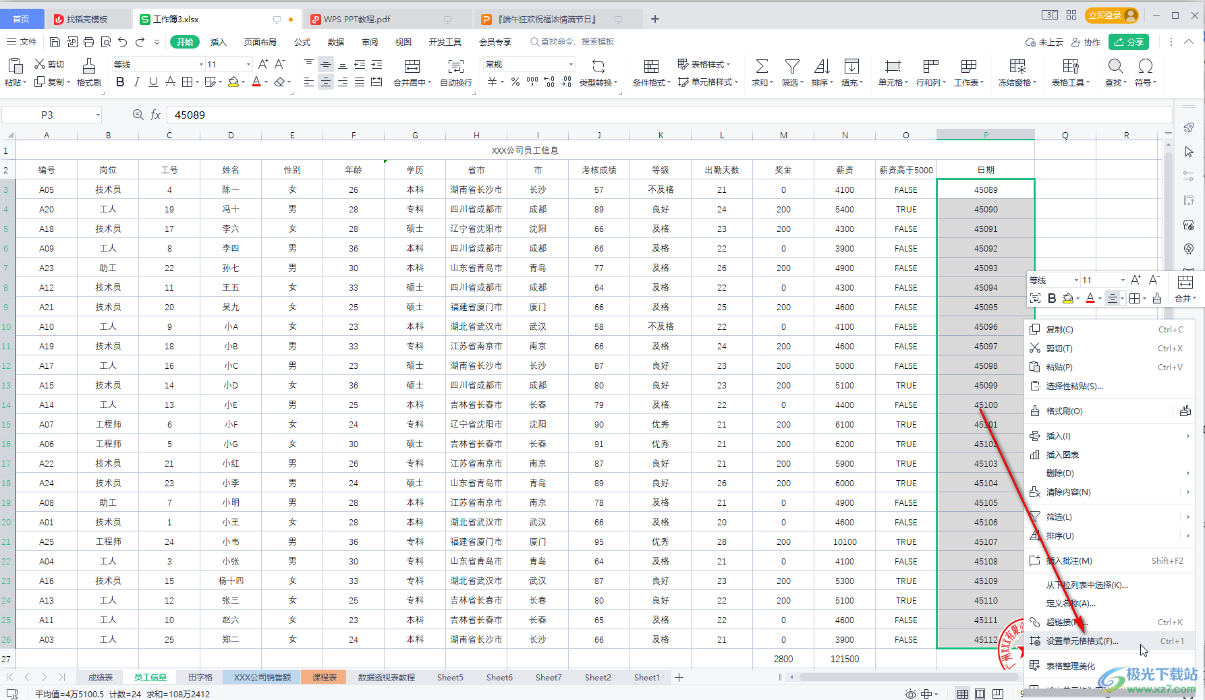The width and height of the screenshot is (1205, 700).
Task: Open the Insert (插入) ribbon tab
Action: (x=218, y=42)
